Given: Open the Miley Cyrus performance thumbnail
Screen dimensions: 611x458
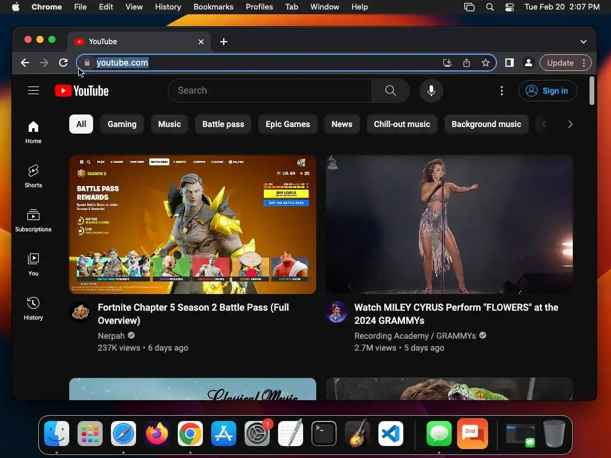Looking at the screenshot, I should pyautogui.click(x=449, y=224).
